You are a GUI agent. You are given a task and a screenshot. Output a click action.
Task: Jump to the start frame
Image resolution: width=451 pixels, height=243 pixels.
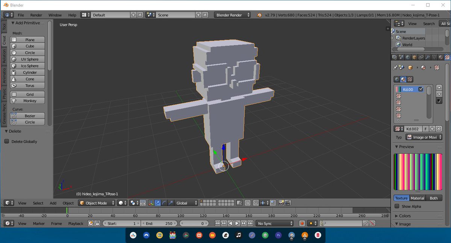(x=217, y=223)
